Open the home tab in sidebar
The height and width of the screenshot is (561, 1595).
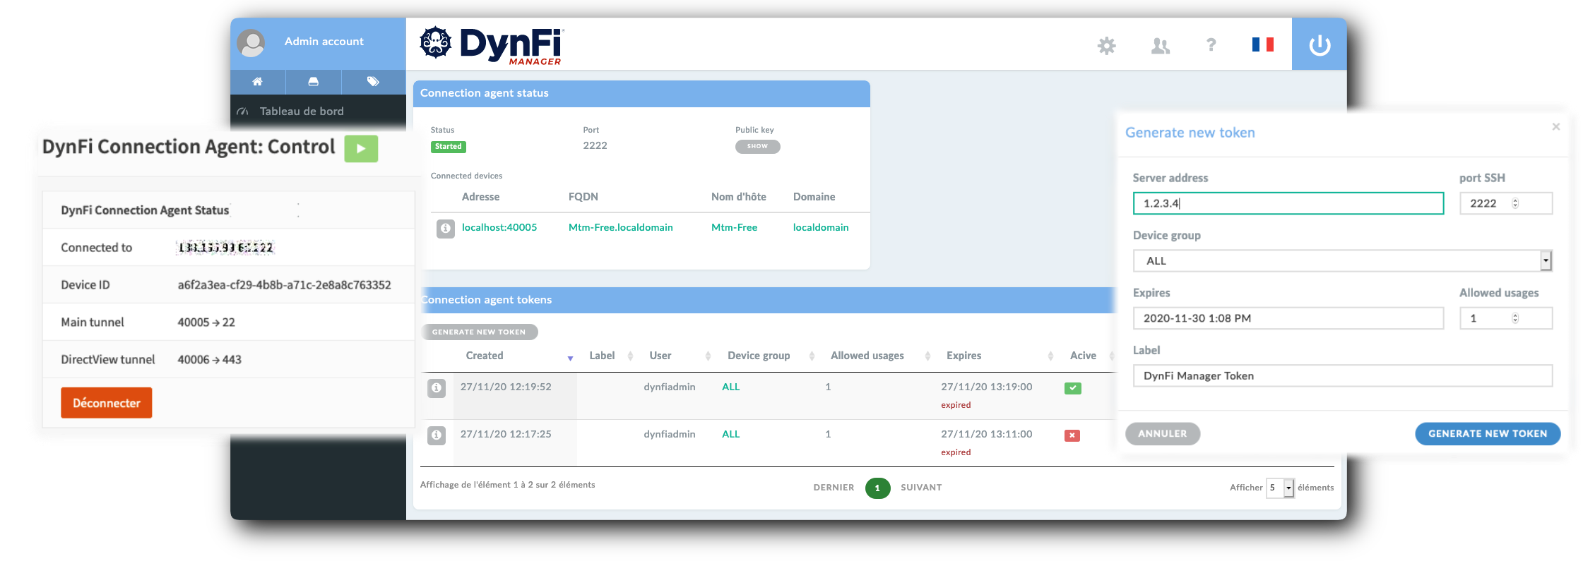(258, 82)
